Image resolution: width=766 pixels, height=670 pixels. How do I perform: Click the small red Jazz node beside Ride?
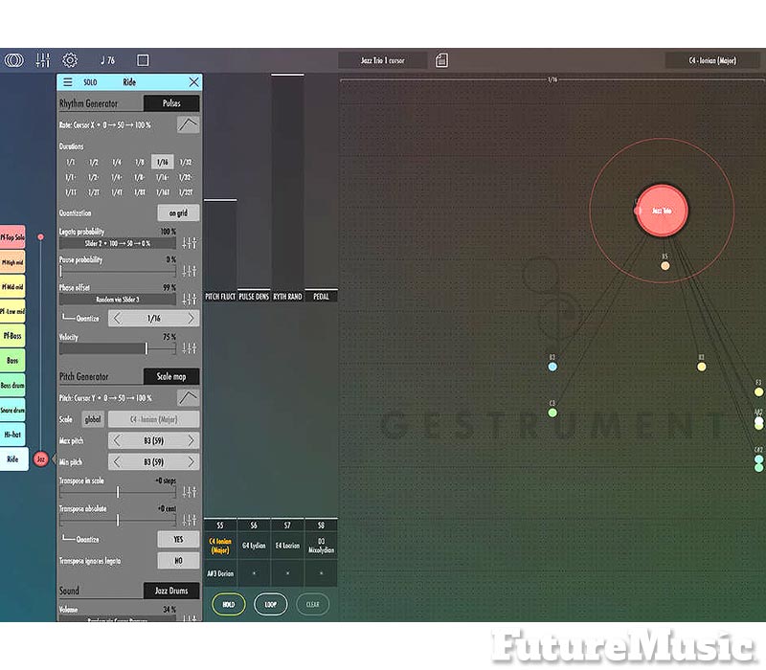point(41,459)
